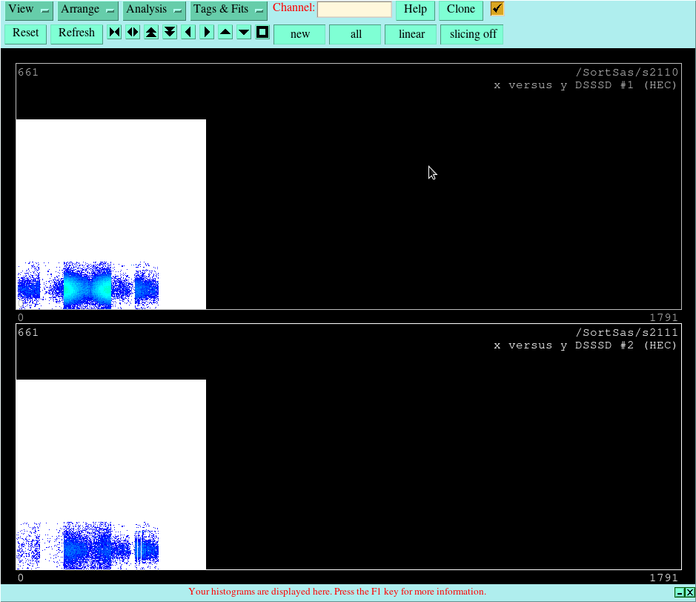Toggle the 'slicing off' button
The height and width of the screenshot is (602, 696).
pyautogui.click(x=472, y=35)
